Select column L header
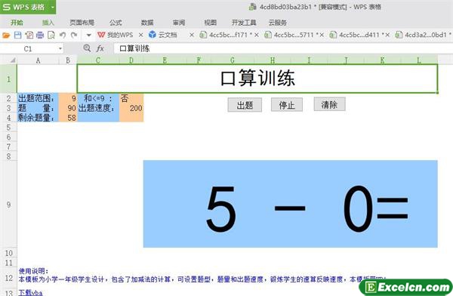453x296 pixels. tap(419, 60)
